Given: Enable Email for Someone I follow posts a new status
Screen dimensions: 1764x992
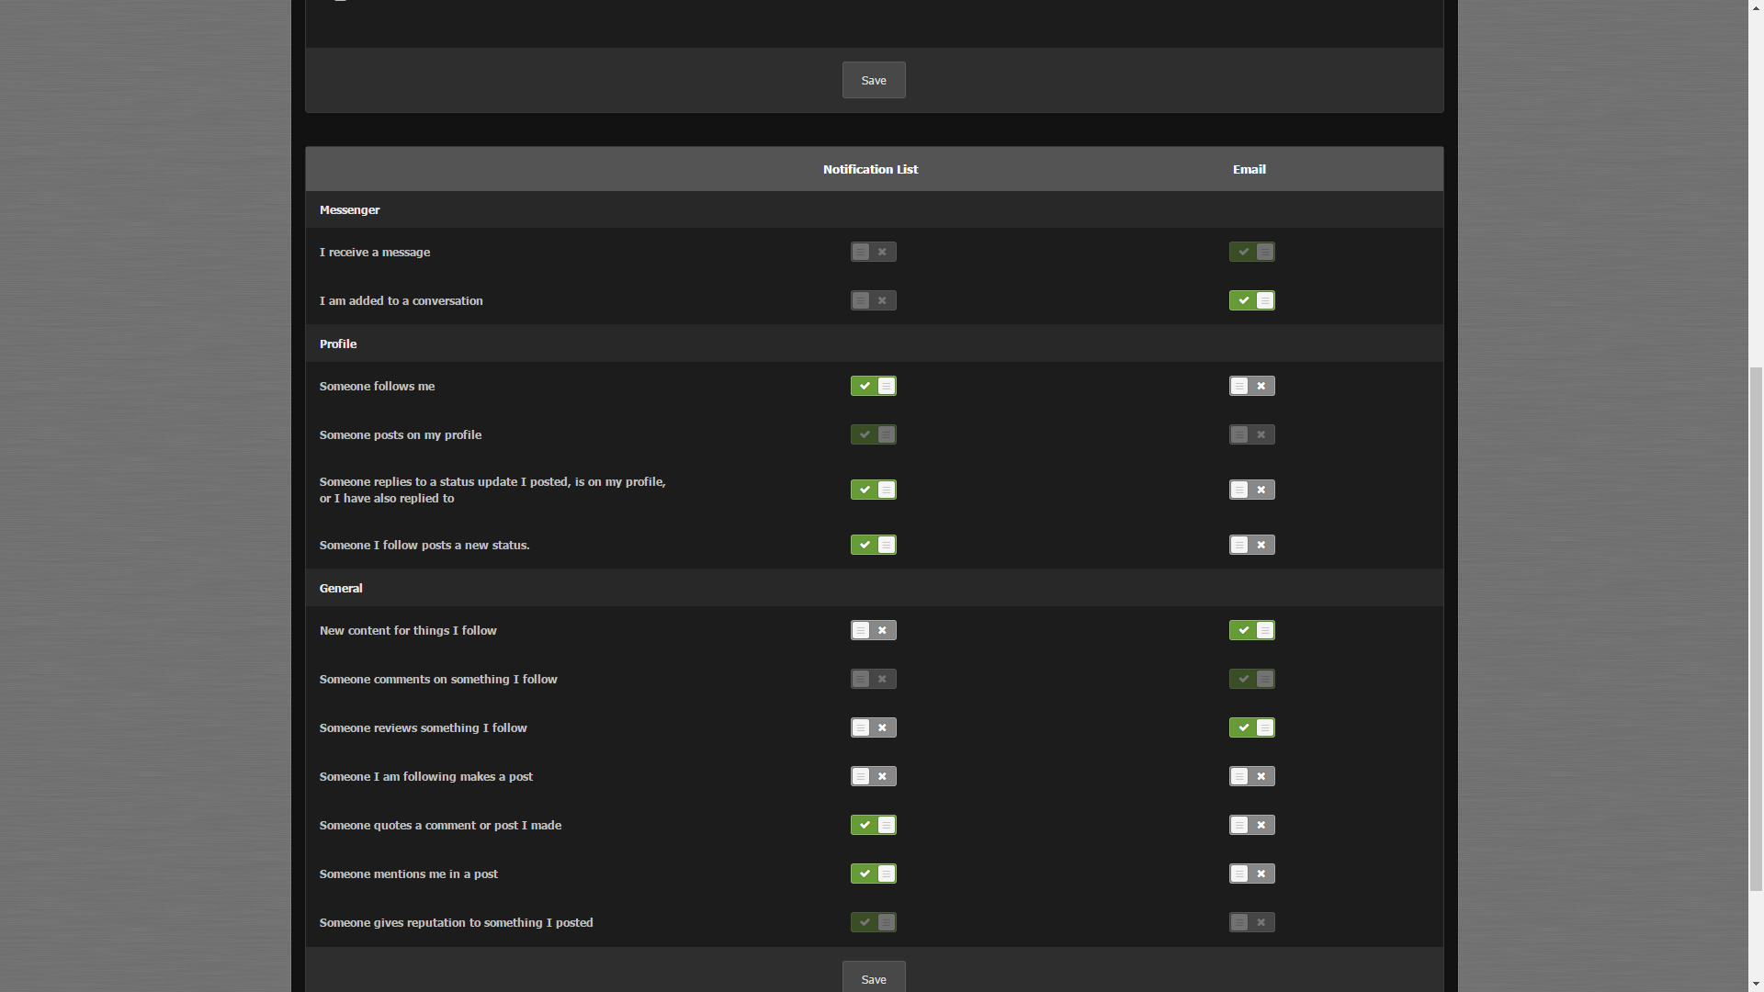Looking at the screenshot, I should pyautogui.click(x=1251, y=545).
